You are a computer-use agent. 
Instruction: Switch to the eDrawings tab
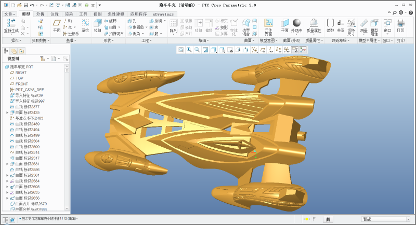point(163,14)
